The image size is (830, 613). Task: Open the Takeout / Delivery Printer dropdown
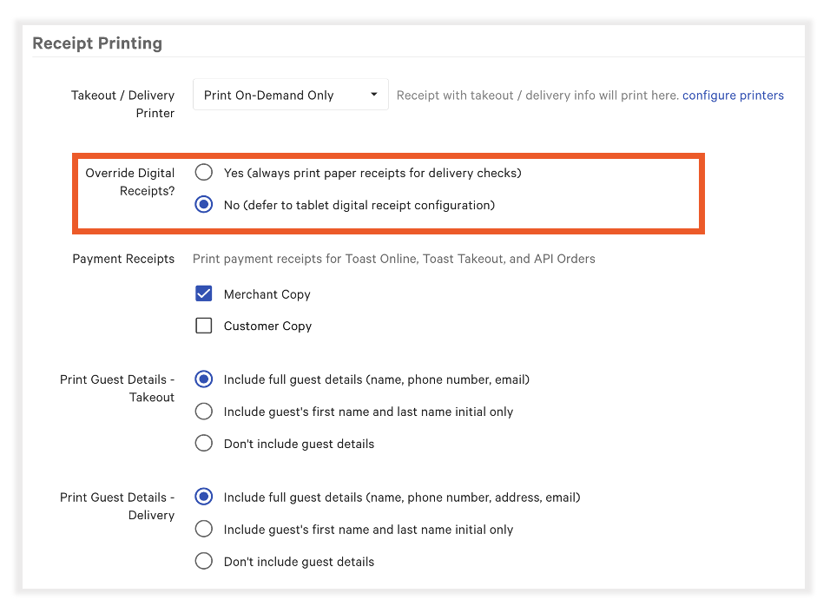click(290, 94)
